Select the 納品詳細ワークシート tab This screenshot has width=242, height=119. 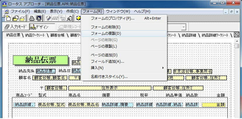[x=215, y=35]
